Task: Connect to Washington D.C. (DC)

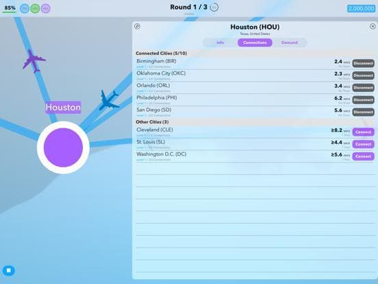Action: (364, 156)
